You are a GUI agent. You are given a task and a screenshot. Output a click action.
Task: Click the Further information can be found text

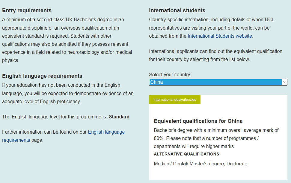click(x=44, y=132)
